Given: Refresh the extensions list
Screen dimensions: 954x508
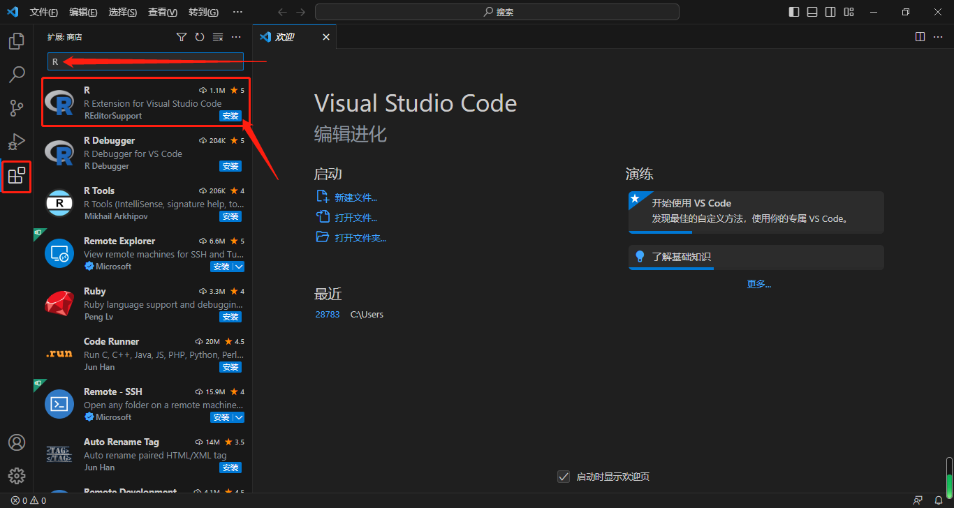Looking at the screenshot, I should 200,37.
